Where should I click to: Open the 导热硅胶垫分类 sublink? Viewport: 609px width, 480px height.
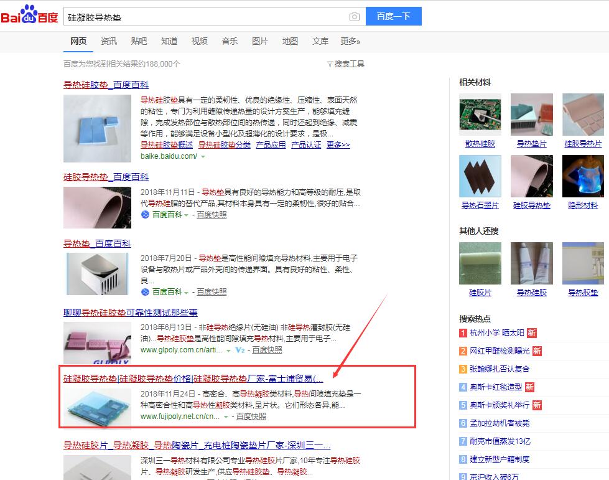pyautogui.click(x=225, y=144)
